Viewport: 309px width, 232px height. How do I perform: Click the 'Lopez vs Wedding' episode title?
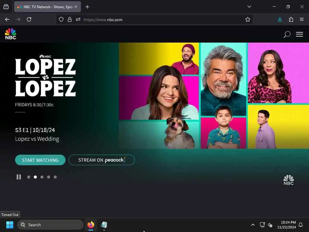coord(37,139)
